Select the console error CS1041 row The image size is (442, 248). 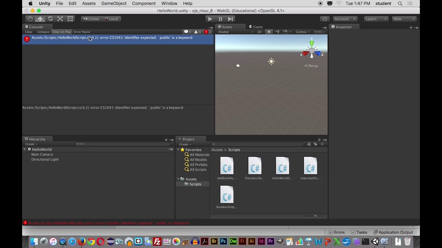118,39
